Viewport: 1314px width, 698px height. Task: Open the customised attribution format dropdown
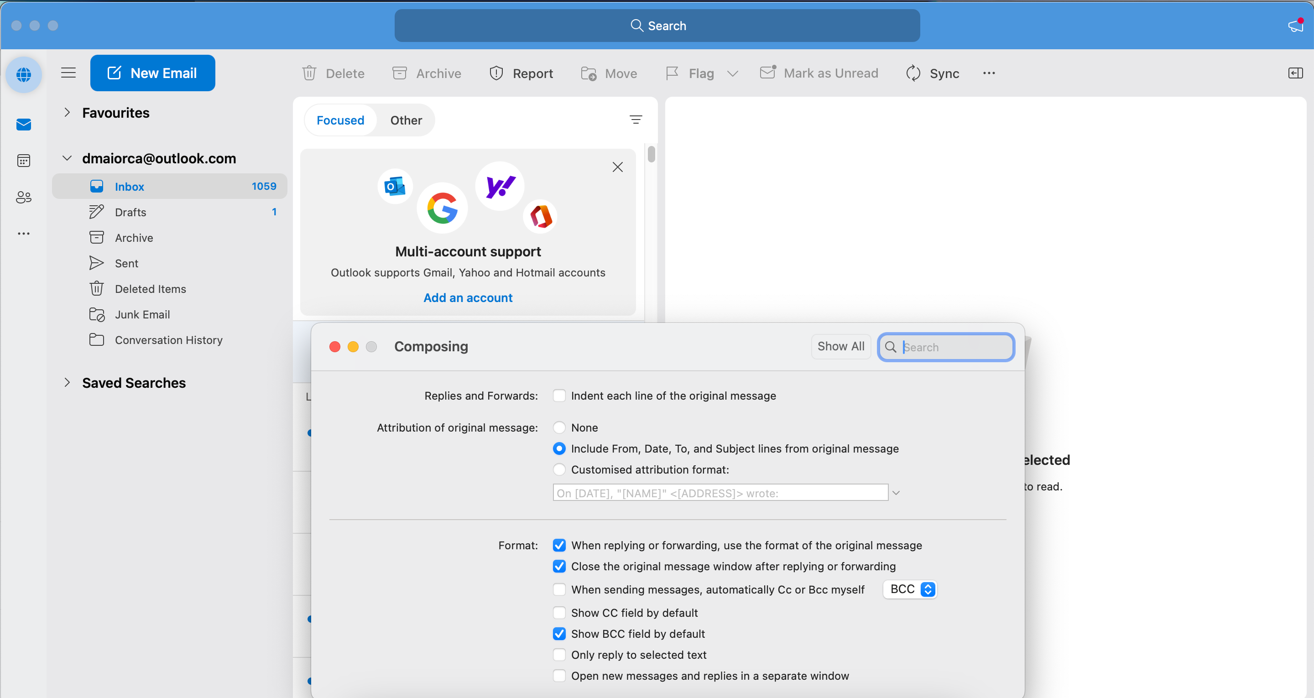pos(896,492)
